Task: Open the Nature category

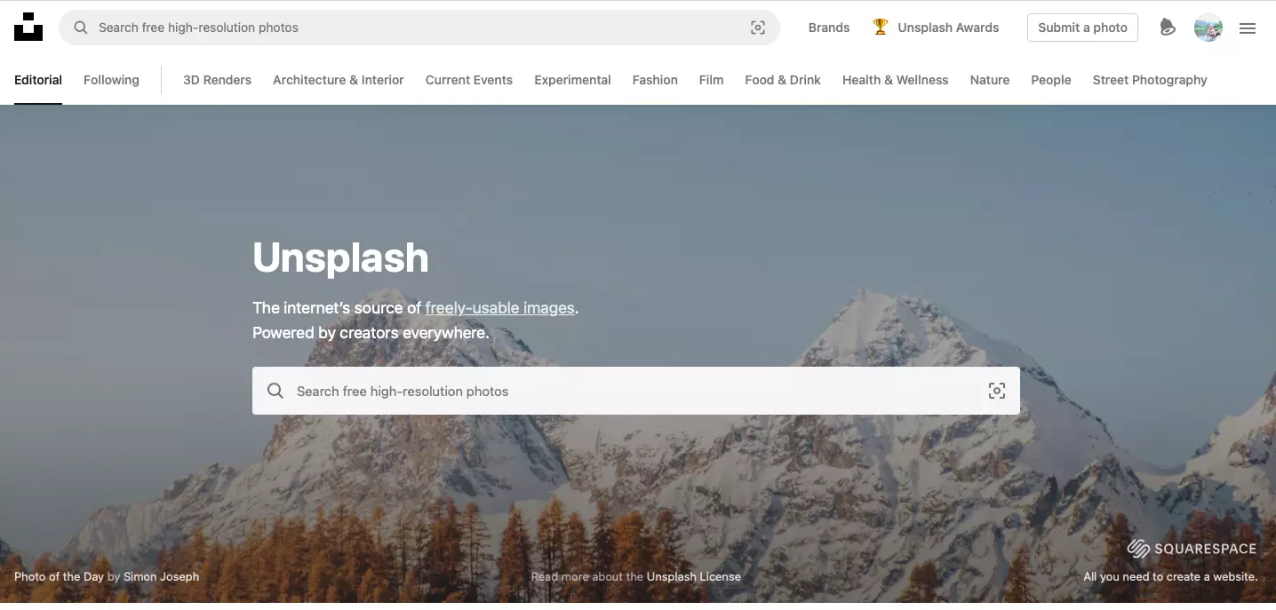Action: click(990, 80)
